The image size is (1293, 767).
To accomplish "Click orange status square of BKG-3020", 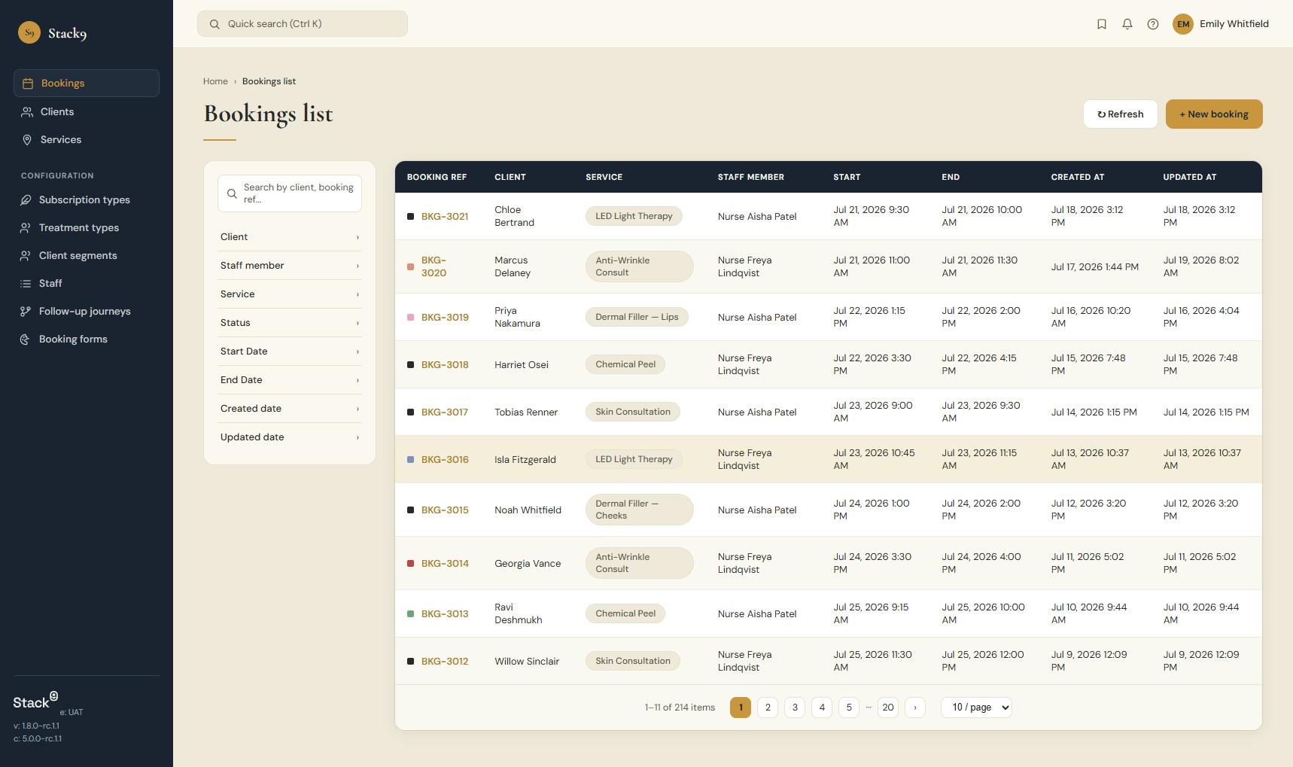I will click(410, 266).
